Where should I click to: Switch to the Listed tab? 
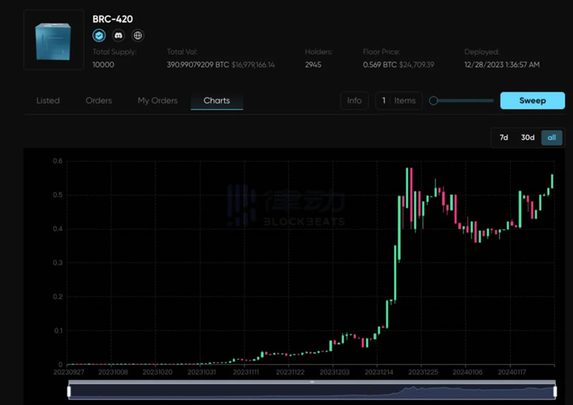point(48,100)
